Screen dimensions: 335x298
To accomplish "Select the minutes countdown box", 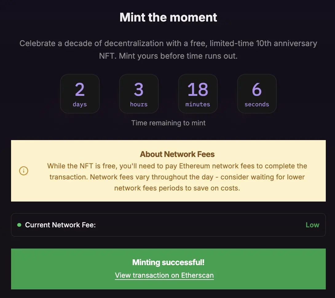I will (x=198, y=94).
